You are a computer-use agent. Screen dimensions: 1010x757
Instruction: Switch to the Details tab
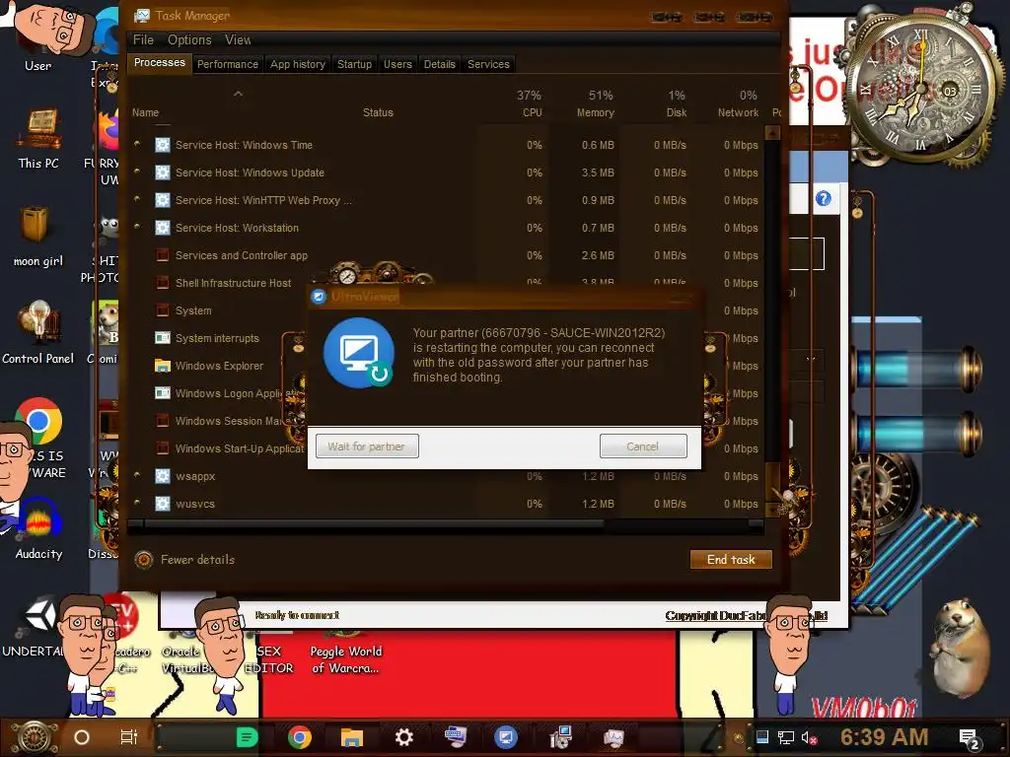click(439, 64)
